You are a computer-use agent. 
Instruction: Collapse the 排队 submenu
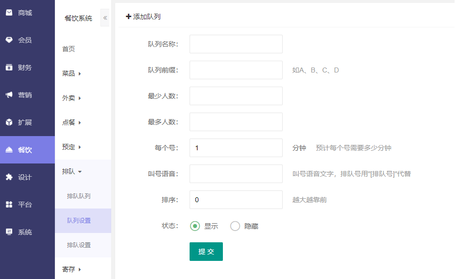point(72,171)
